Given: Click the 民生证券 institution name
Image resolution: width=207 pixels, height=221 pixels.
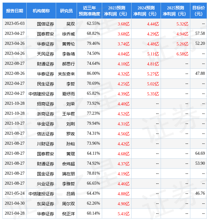Looking at the screenshot, I should (x=45, y=84).
